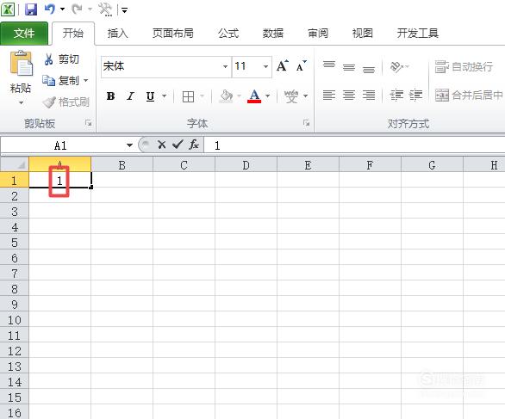Align text left icon
505x419 pixels.
tap(329, 96)
